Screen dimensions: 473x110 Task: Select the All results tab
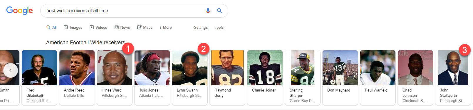(51, 27)
